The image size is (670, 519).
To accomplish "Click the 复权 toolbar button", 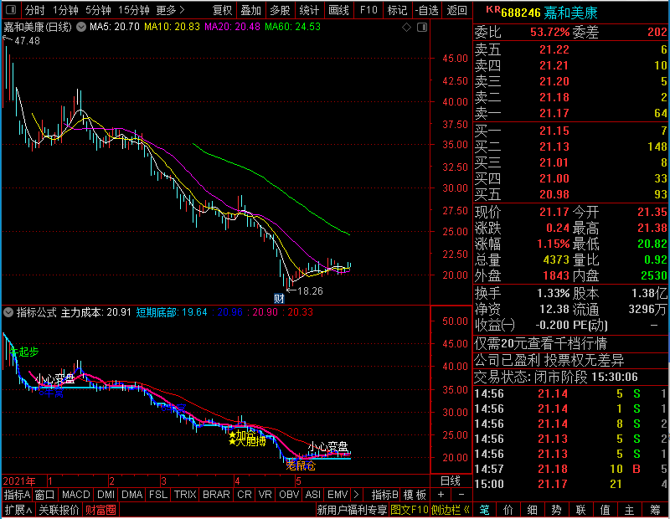I will click(222, 10).
